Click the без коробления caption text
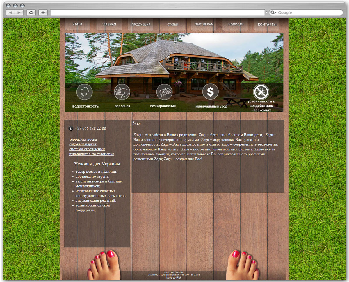Viewport: 349px width, 282px height. tap(163, 106)
